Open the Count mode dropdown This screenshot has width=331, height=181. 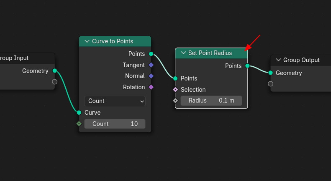click(x=115, y=101)
